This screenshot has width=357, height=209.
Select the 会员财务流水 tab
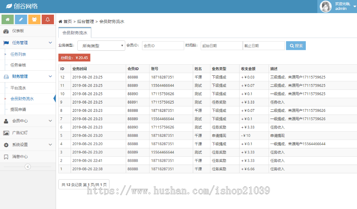point(75,33)
